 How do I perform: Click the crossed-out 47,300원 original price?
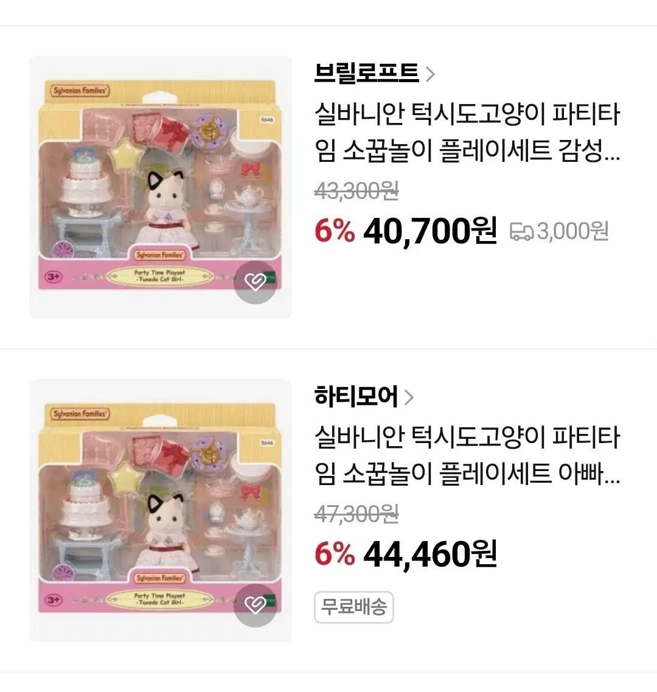[x=356, y=514]
